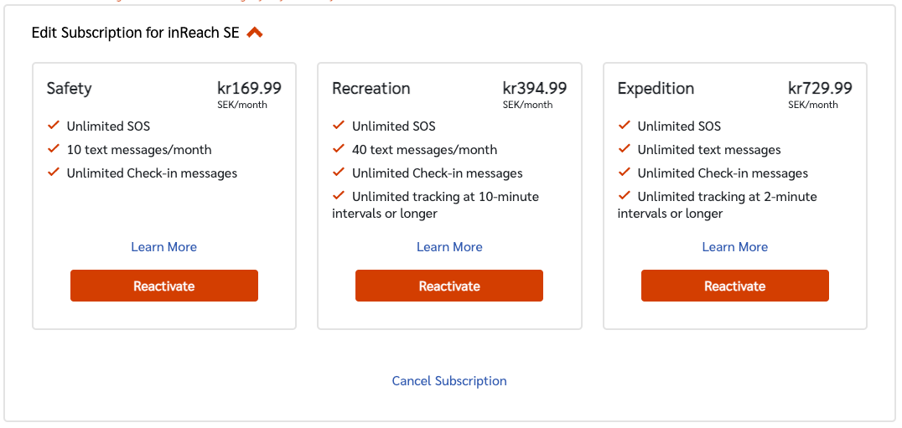The width and height of the screenshot is (902, 428).
Task: Click checkmark beside 10 text messages/month
Action: pos(54,149)
